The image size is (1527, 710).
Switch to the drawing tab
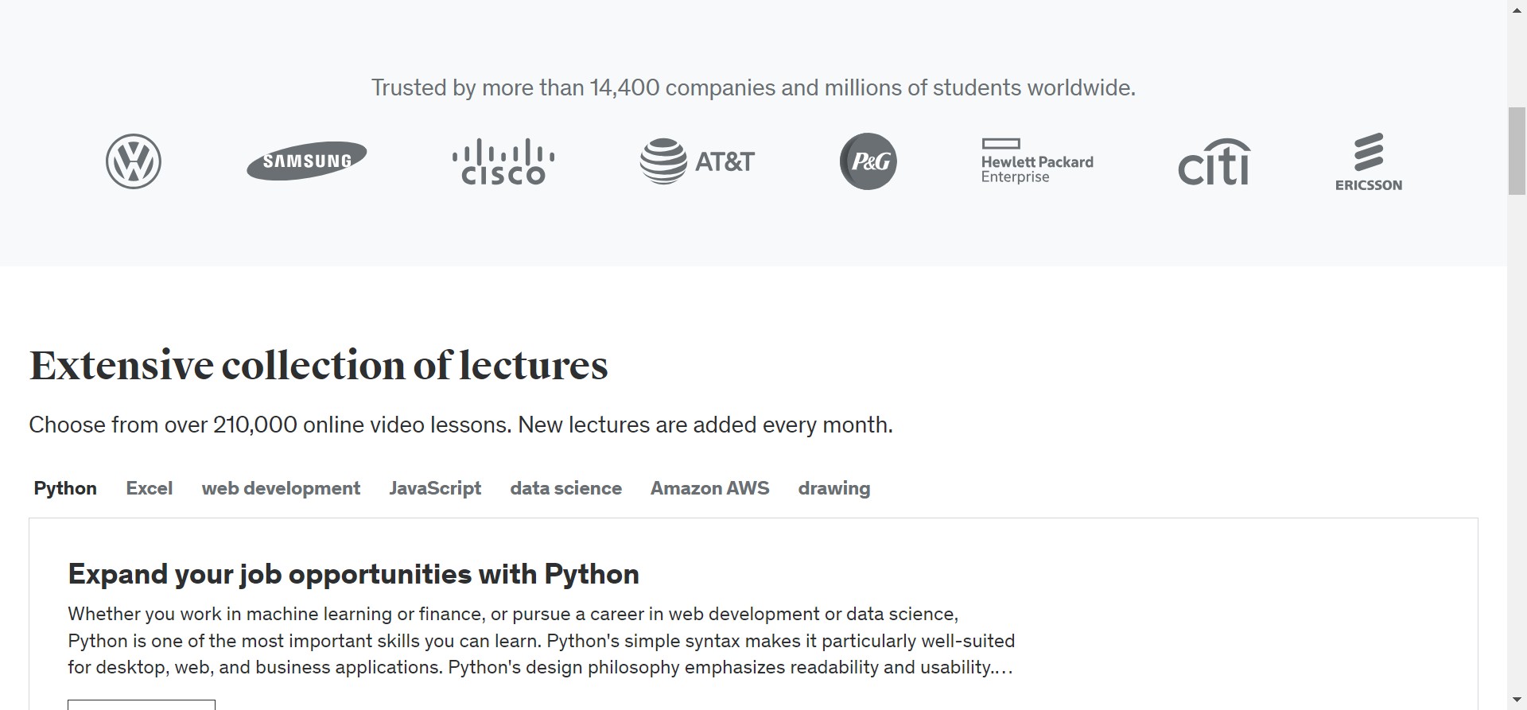pyautogui.click(x=834, y=488)
